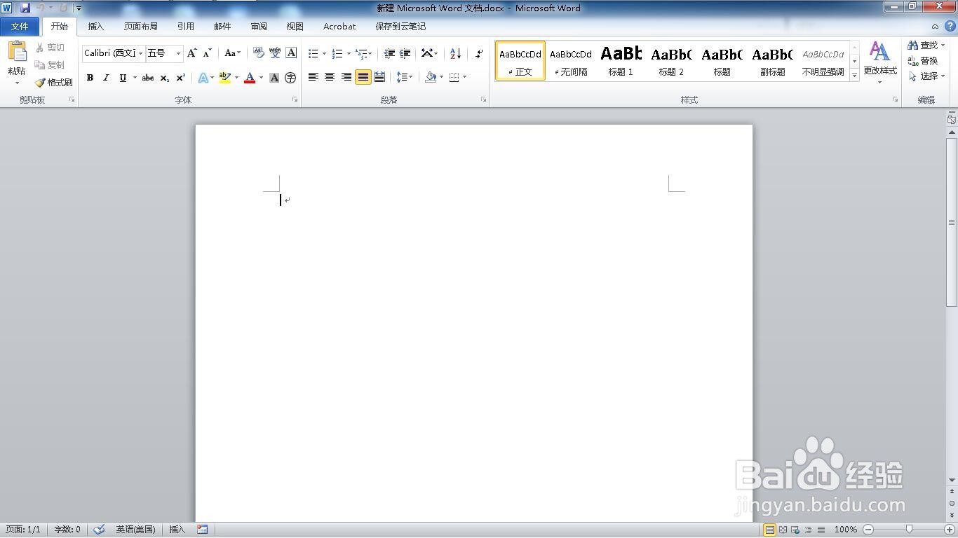
Task: Apply character border icon
Action: [291, 53]
